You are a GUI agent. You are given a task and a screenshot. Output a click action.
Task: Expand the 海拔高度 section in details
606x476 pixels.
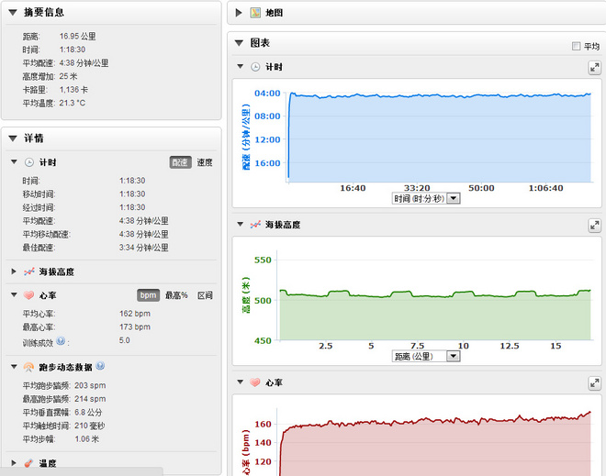coord(14,271)
